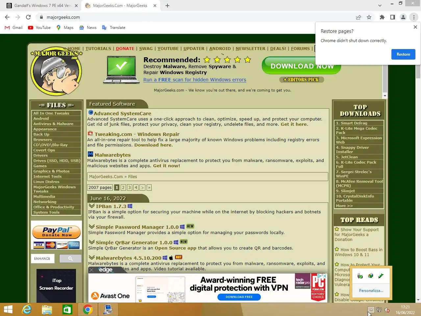
Task: Open the IPBan 1.7.3 link
Action: pos(111,206)
